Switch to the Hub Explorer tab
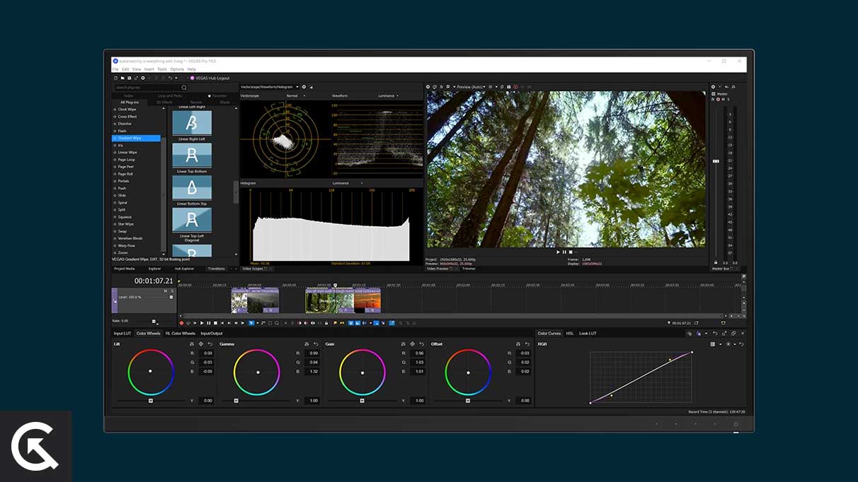This screenshot has width=858, height=482. (183, 269)
